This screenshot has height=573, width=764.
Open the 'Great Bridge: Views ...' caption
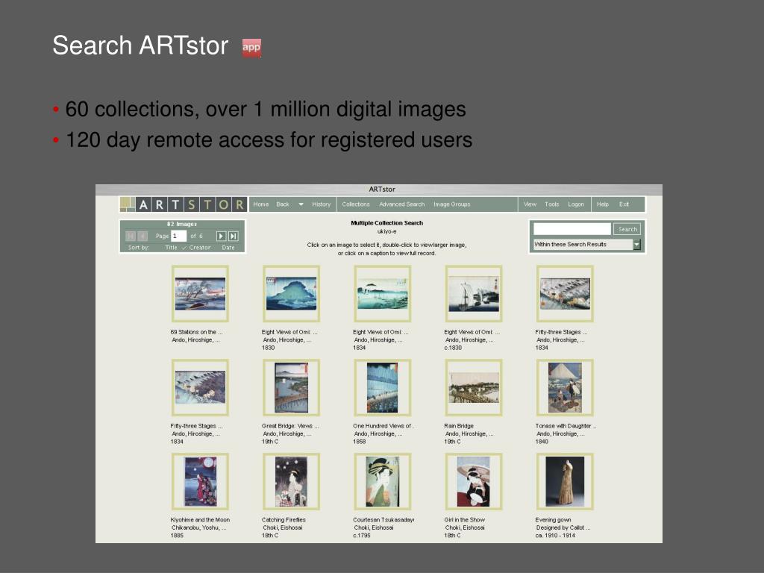[x=290, y=426]
